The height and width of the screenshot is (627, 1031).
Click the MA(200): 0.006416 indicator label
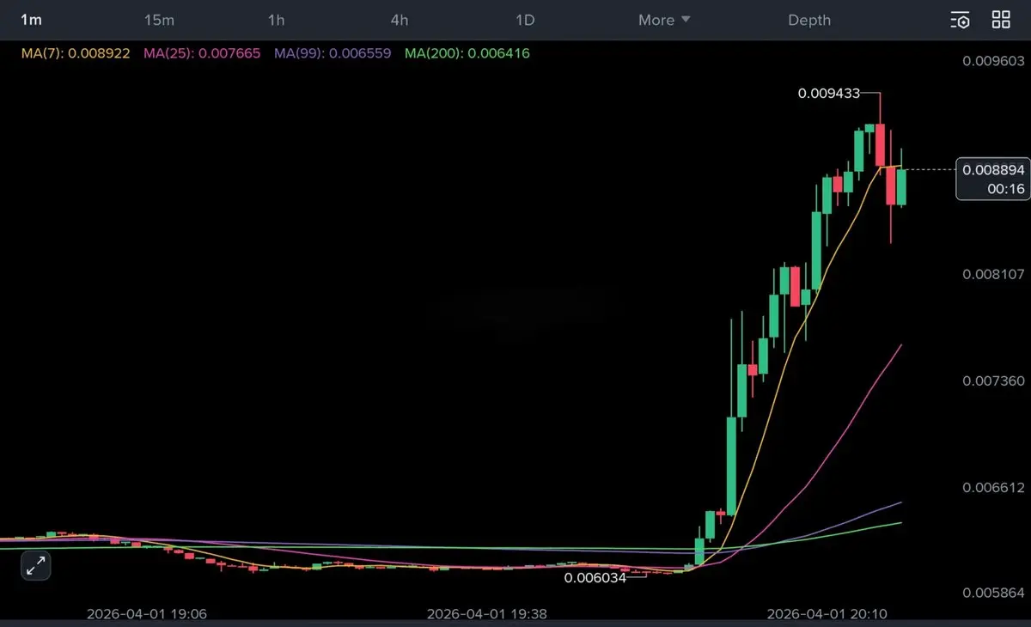pos(467,53)
